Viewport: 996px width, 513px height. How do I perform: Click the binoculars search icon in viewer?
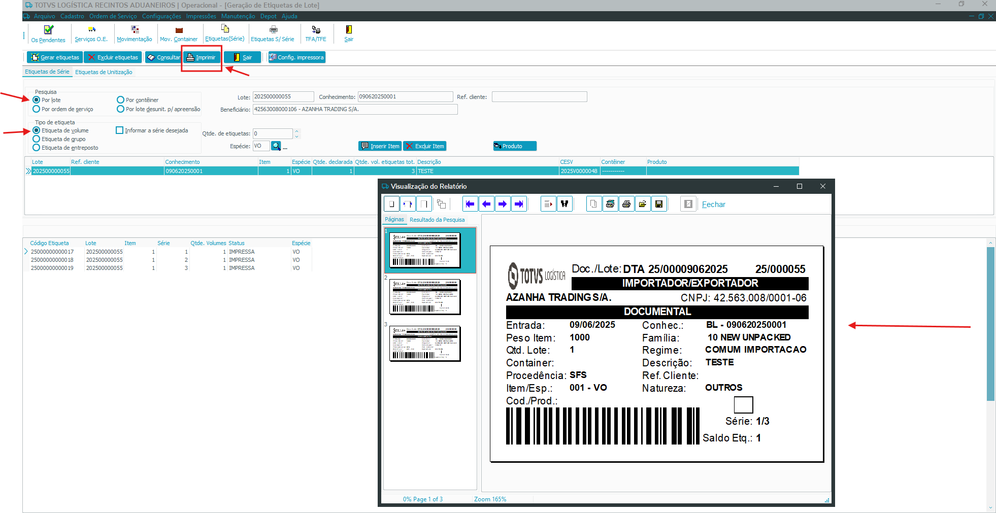coord(565,204)
